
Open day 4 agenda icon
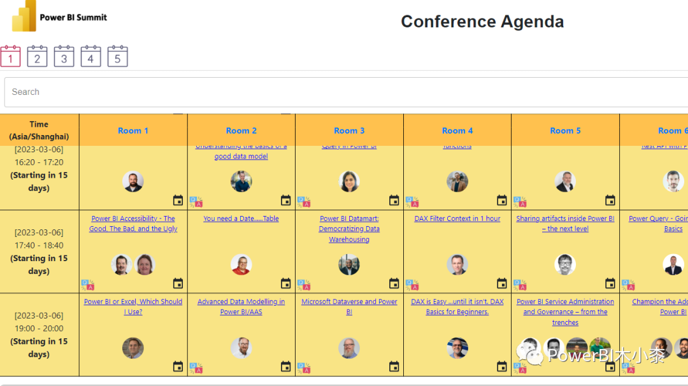click(x=90, y=56)
